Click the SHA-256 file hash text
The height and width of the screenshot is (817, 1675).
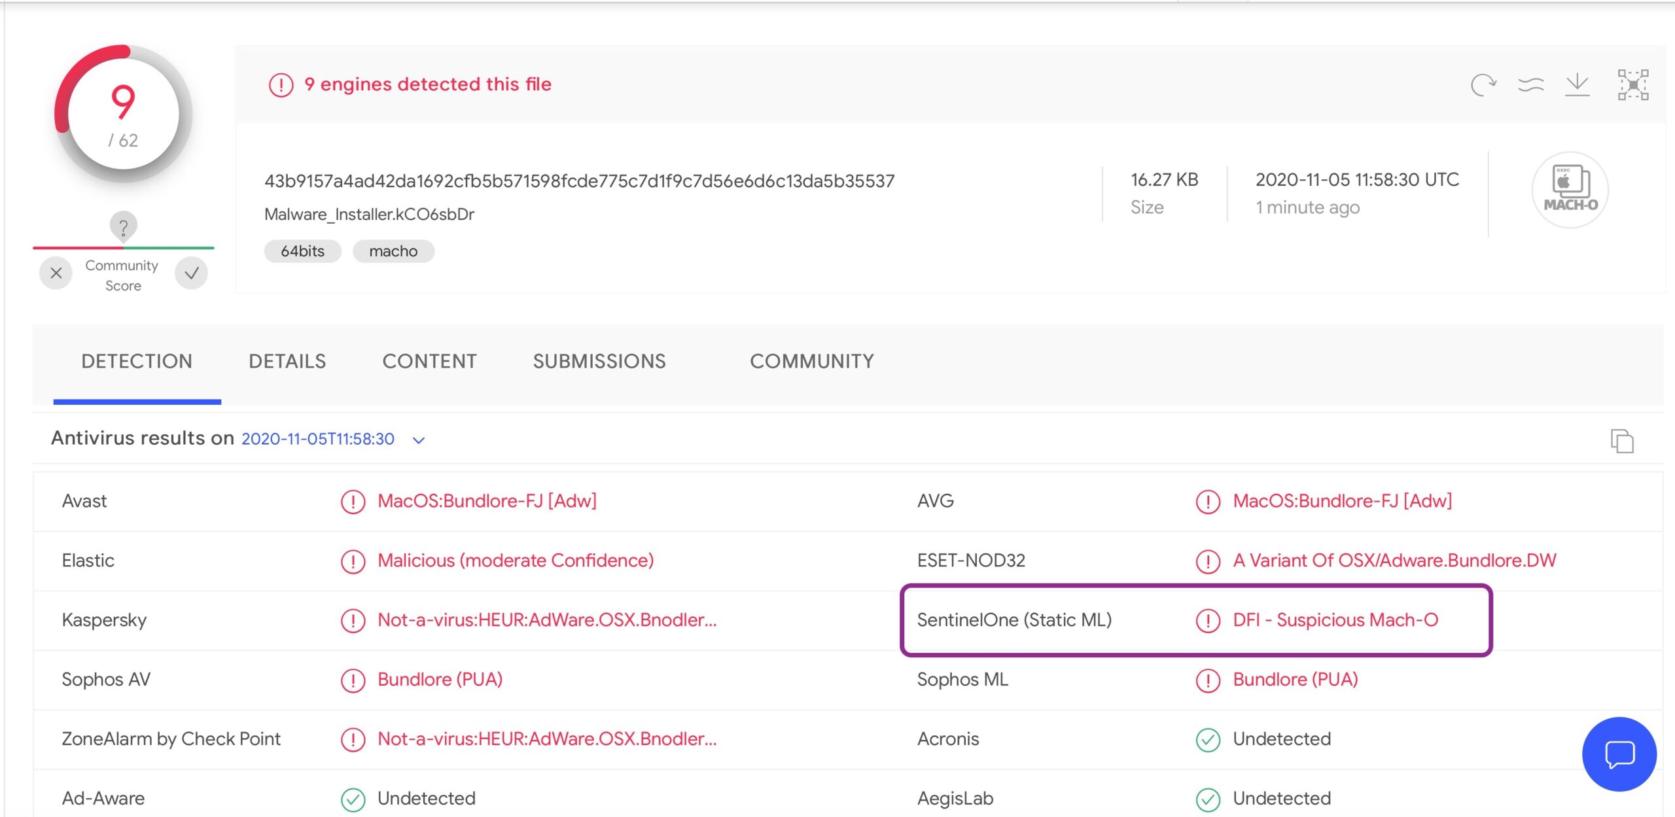tap(579, 181)
